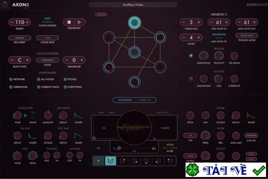The image size is (268, 179).
Task: Select the highlighted neuron voice icon
Action: pyautogui.click(x=111, y=161)
